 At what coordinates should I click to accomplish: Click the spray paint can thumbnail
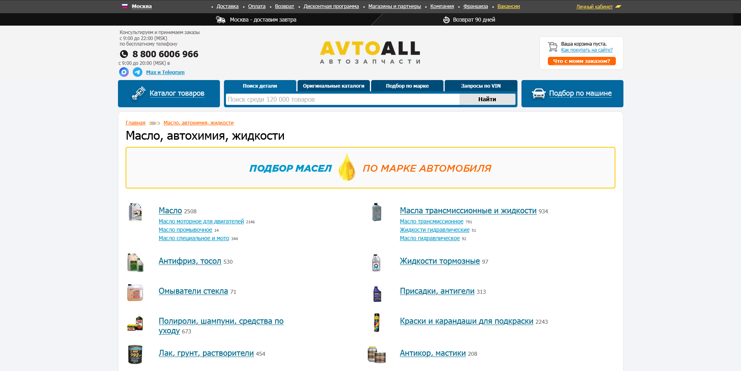coord(376,323)
